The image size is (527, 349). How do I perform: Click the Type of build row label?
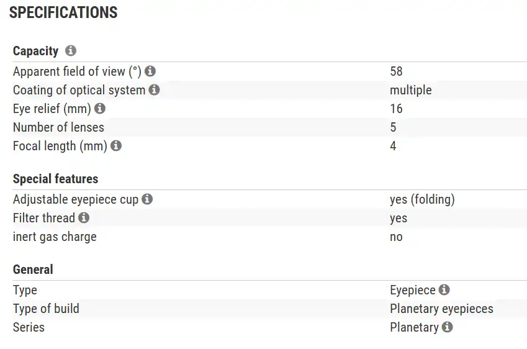click(x=46, y=309)
